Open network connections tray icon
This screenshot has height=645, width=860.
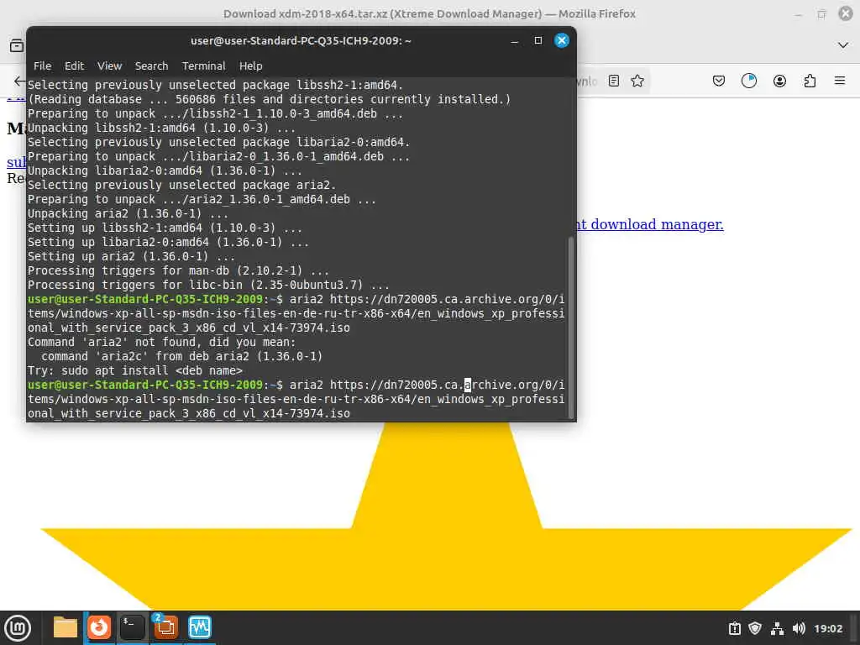(x=777, y=628)
